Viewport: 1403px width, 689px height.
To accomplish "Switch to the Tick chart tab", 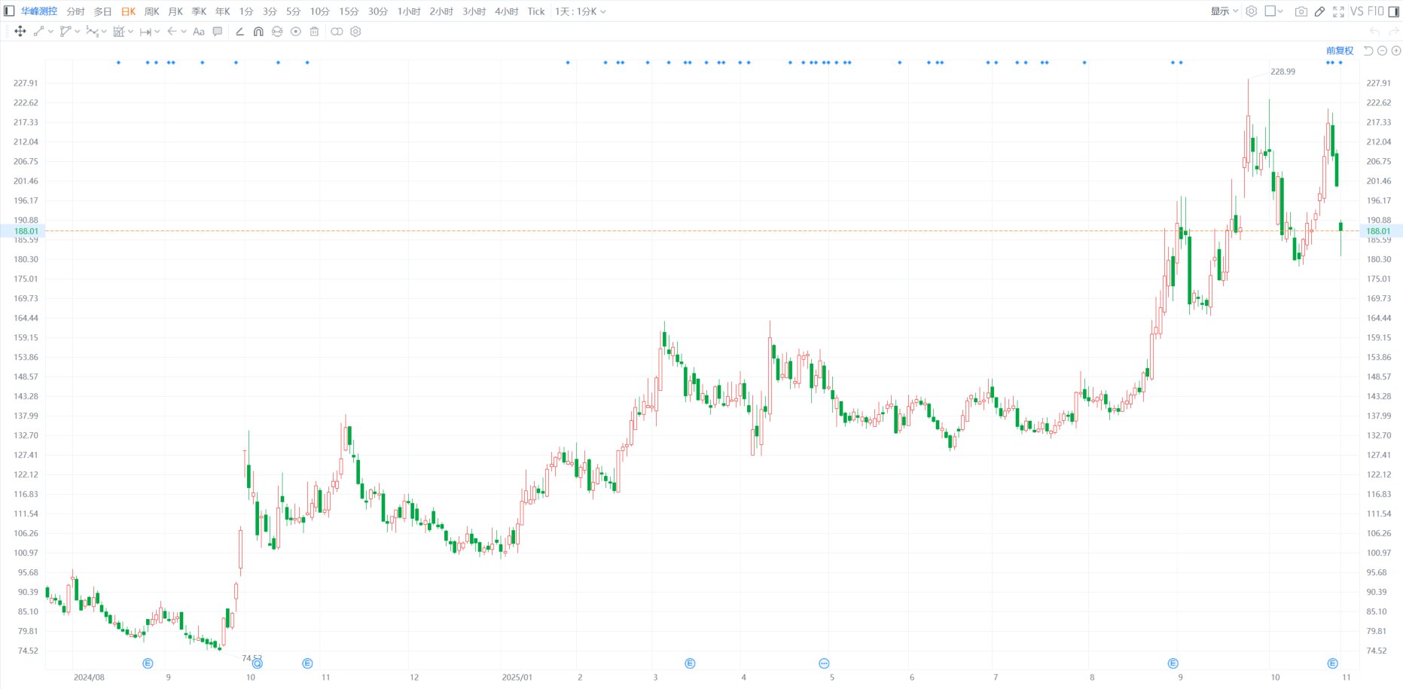I will pyautogui.click(x=536, y=11).
